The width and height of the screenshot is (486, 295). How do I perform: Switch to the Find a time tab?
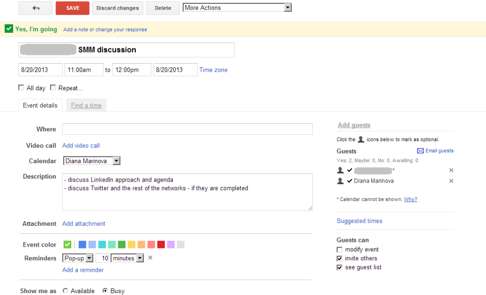point(86,105)
